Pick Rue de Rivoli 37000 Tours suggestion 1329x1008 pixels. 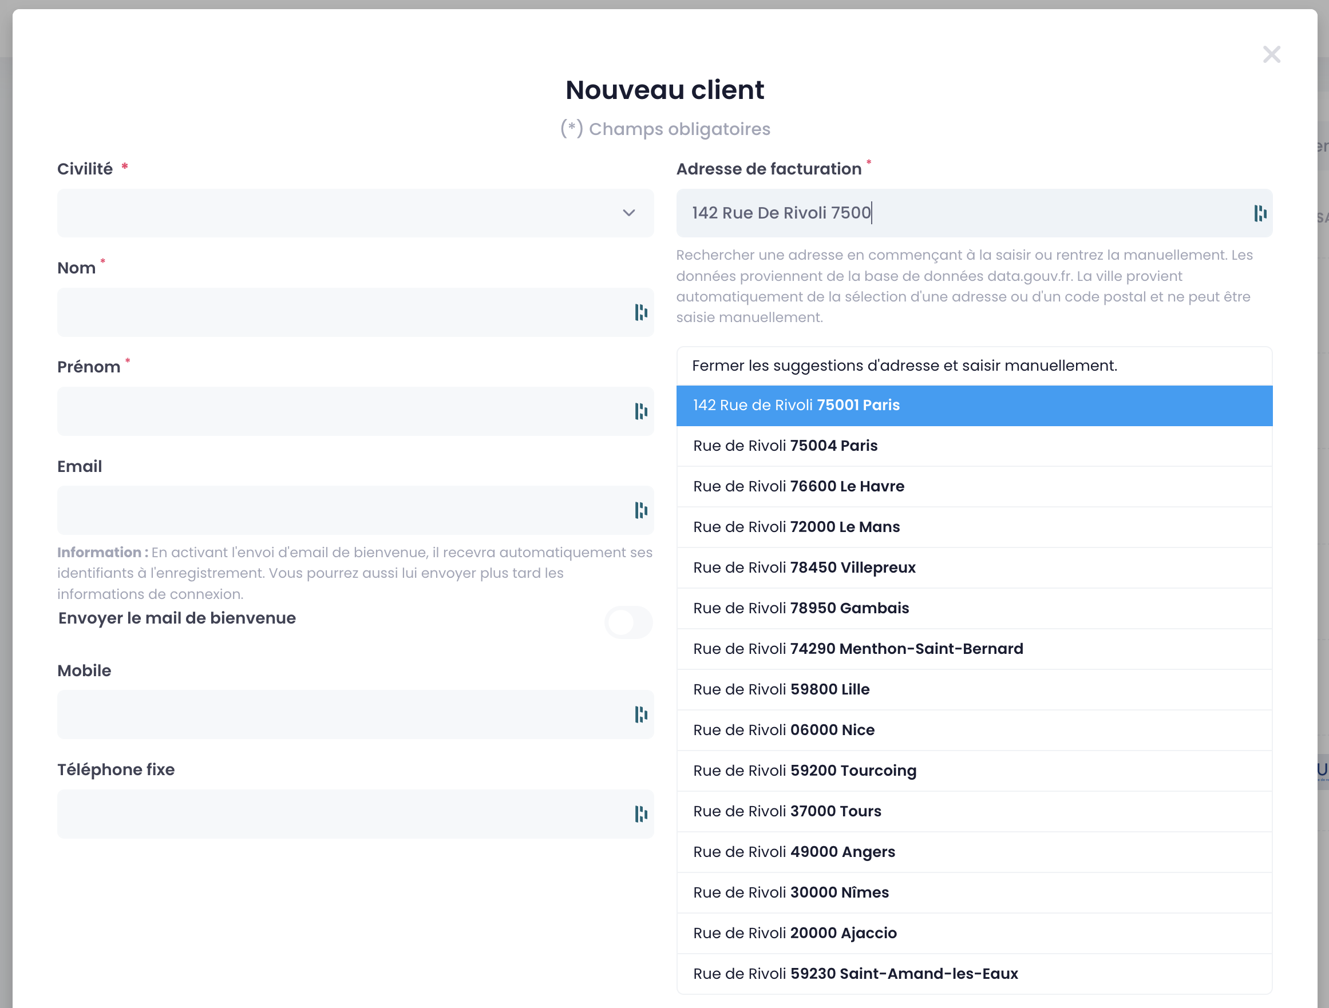pyautogui.click(x=974, y=811)
